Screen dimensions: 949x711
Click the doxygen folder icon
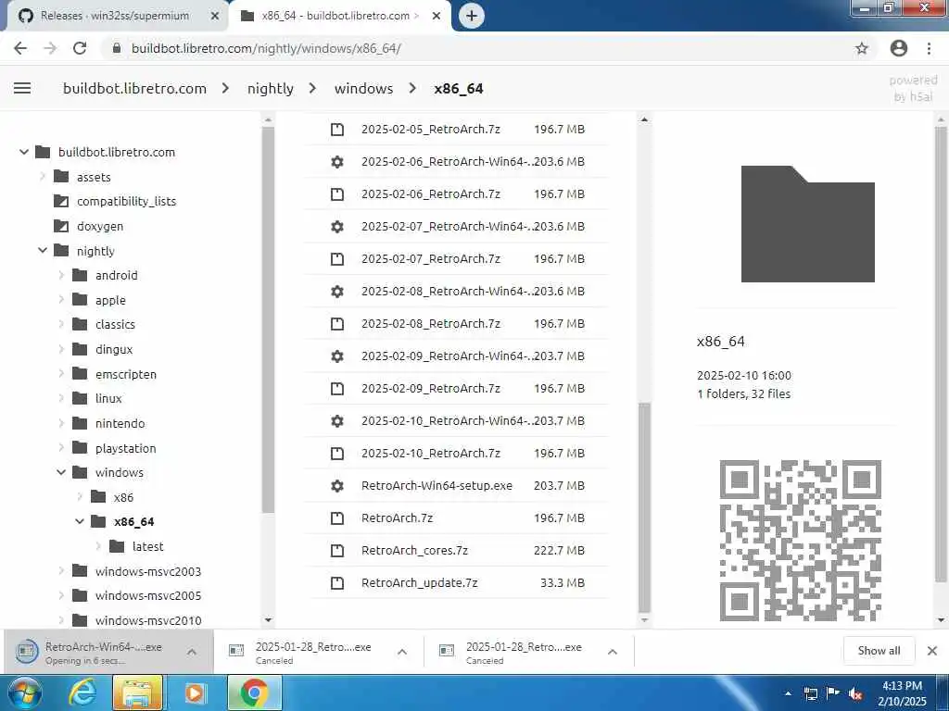(x=61, y=226)
